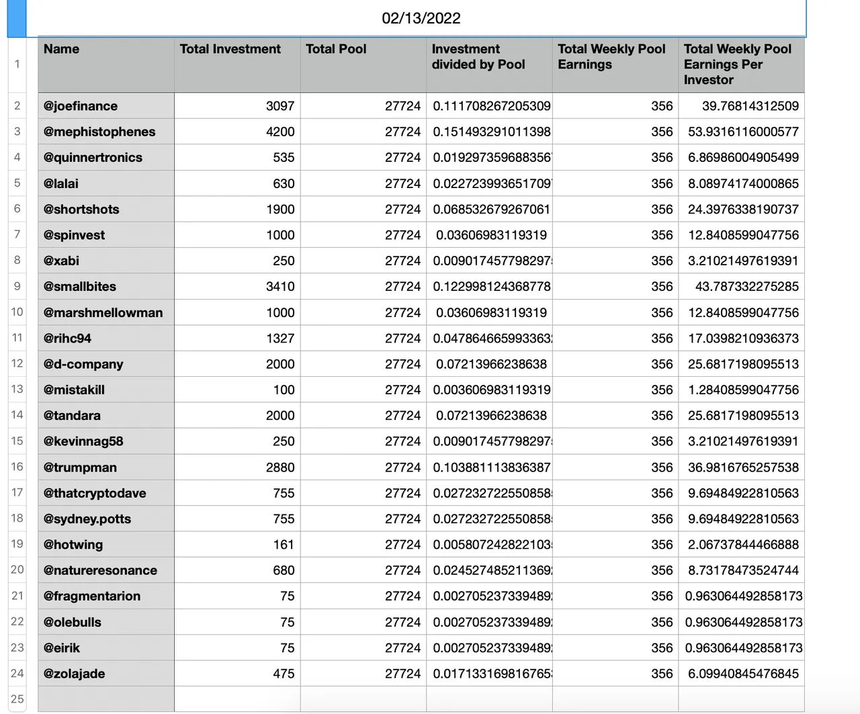The height and width of the screenshot is (714, 860).
Task: Select the @joefinance name cell
Action: 106,105
